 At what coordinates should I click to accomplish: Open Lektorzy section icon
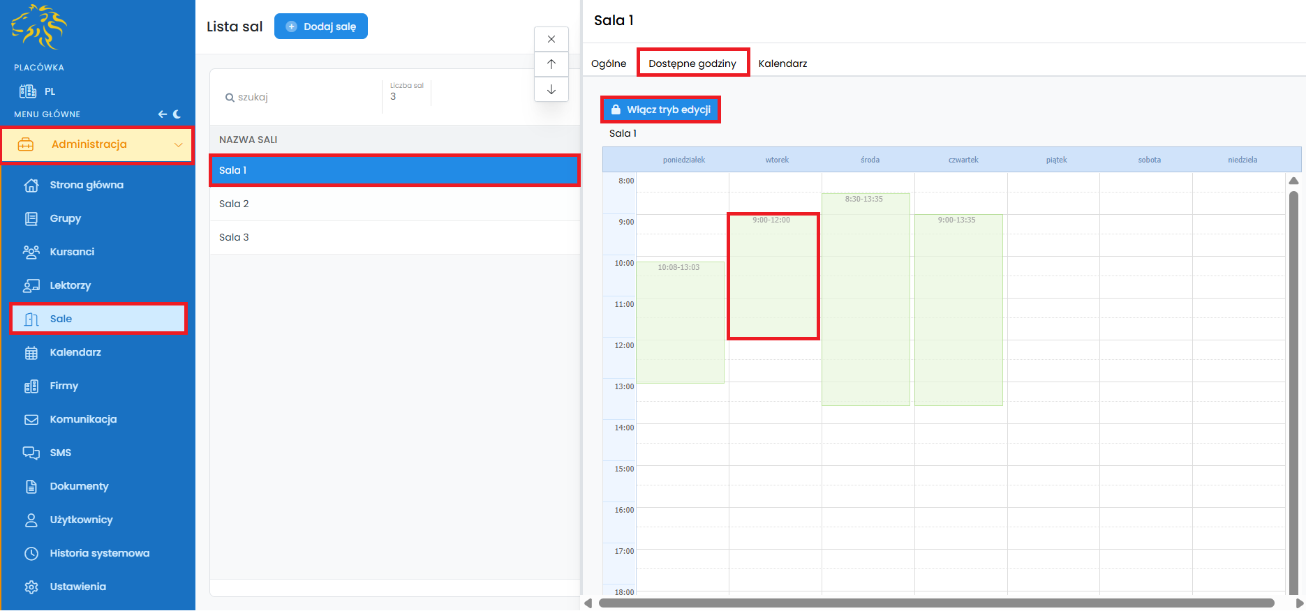(x=31, y=285)
